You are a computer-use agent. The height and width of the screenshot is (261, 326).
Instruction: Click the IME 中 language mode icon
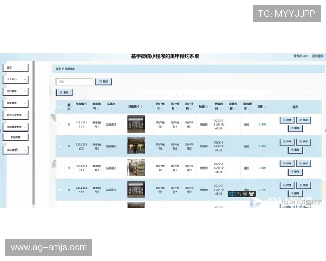point(232,194)
